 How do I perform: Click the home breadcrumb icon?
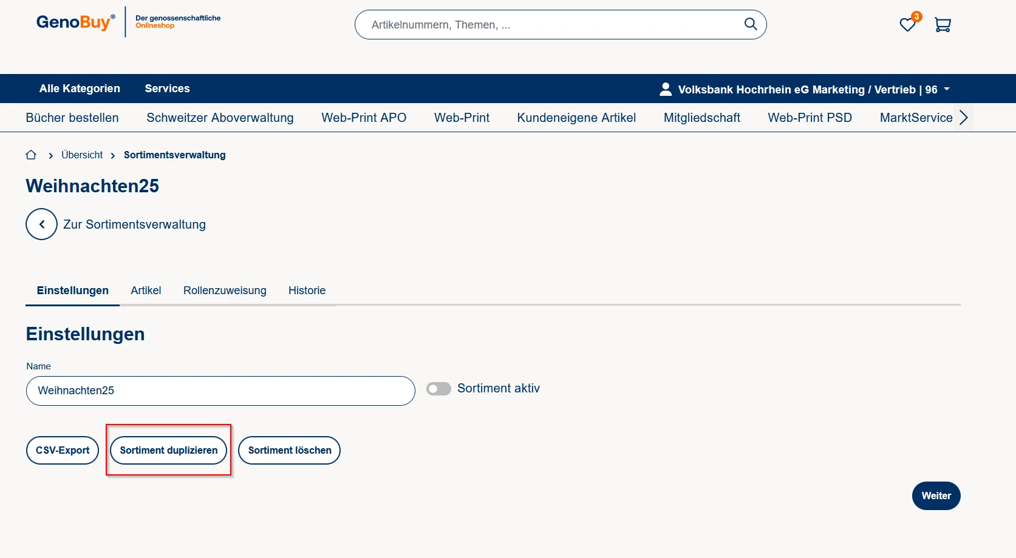tap(31, 155)
